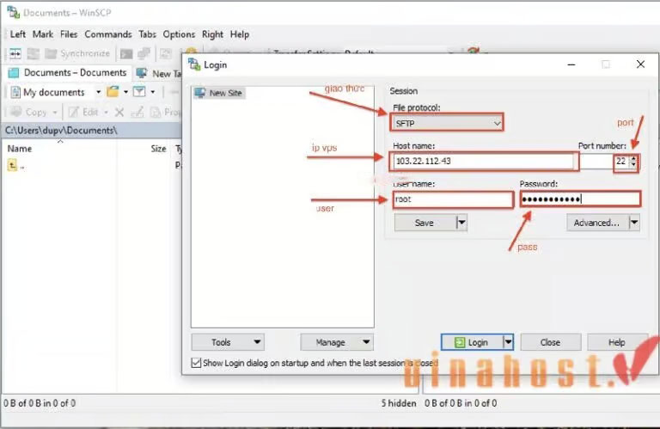Open the terminal console icon in toolbar

pos(126,54)
